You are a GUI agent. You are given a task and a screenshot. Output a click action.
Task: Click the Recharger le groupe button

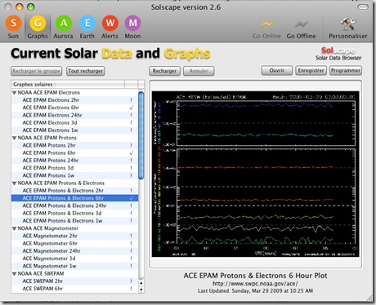(37, 71)
